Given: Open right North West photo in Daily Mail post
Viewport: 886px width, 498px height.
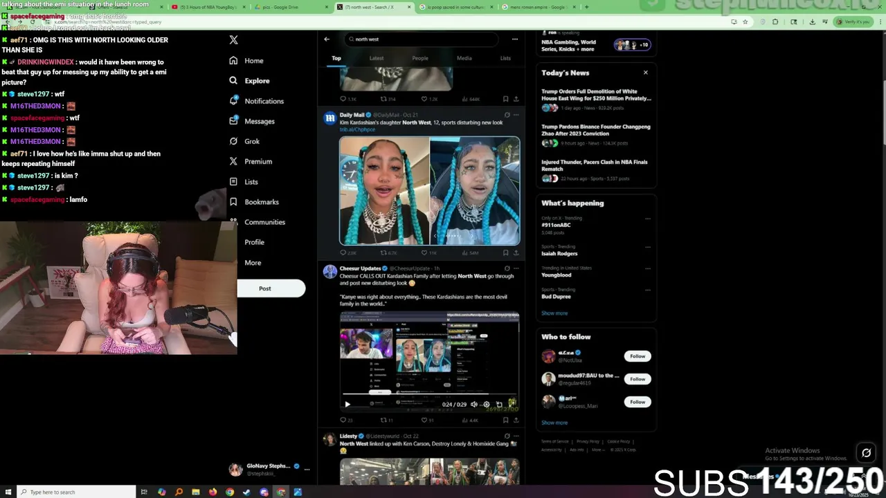Looking at the screenshot, I should (x=475, y=190).
